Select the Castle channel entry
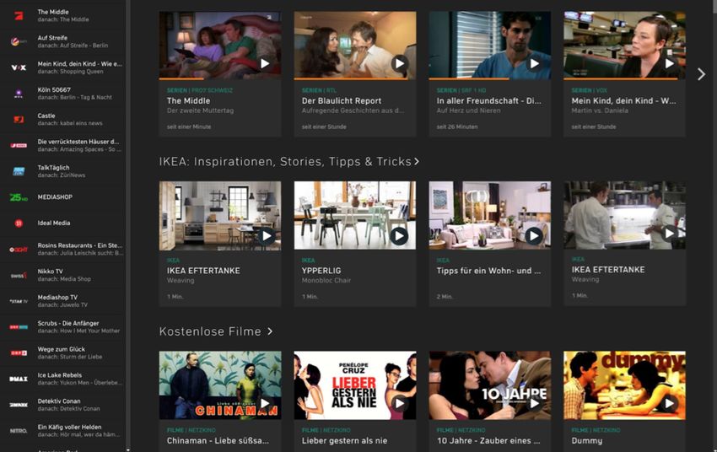The image size is (717, 452). pos(63,119)
